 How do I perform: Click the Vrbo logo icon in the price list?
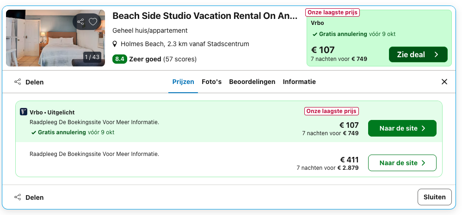point(24,112)
